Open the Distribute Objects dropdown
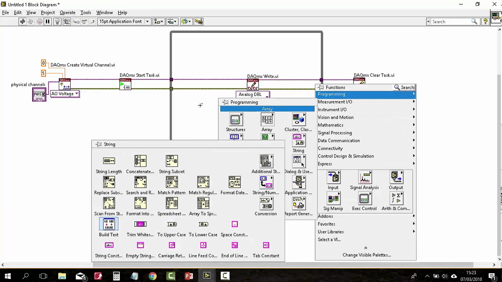The width and height of the screenshot is (502, 282). point(172,22)
